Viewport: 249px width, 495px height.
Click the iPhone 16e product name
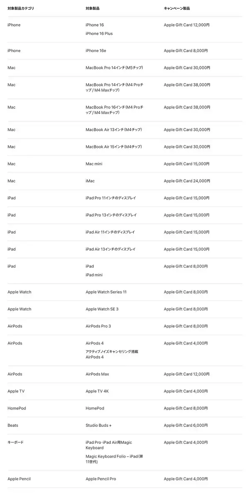pos(96,51)
